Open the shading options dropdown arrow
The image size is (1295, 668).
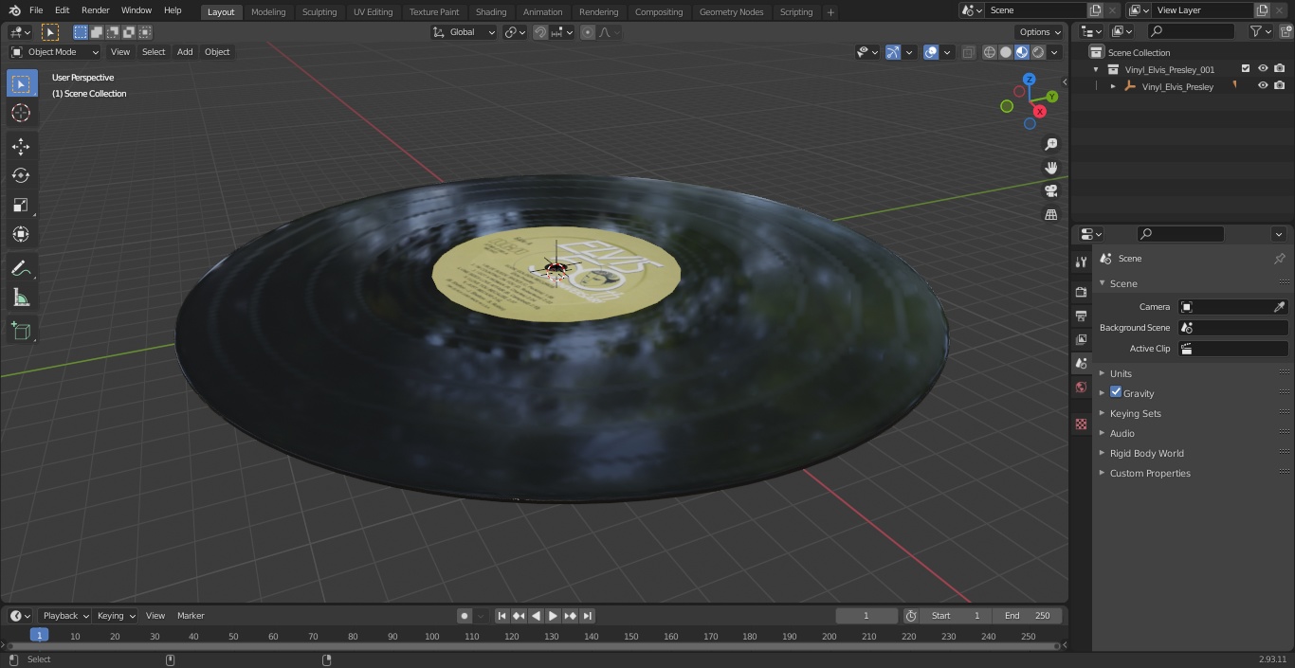(x=1054, y=52)
